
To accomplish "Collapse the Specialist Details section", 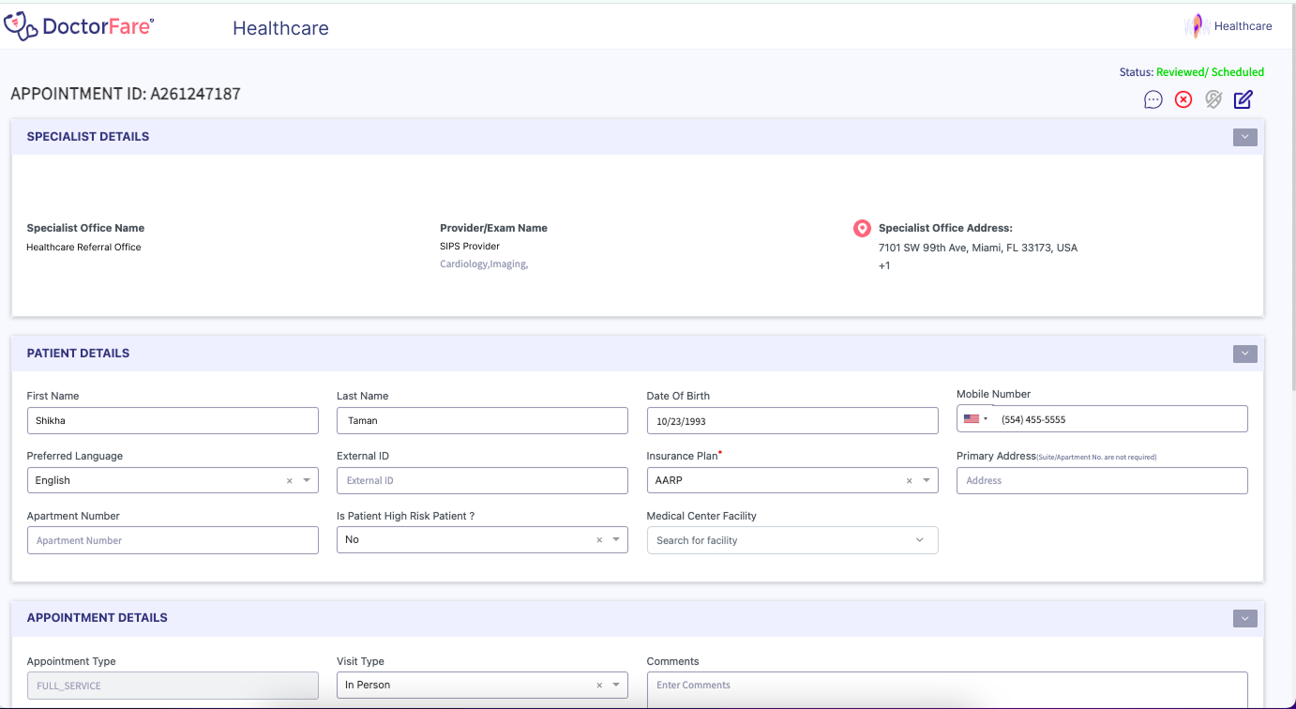I will coord(1244,137).
